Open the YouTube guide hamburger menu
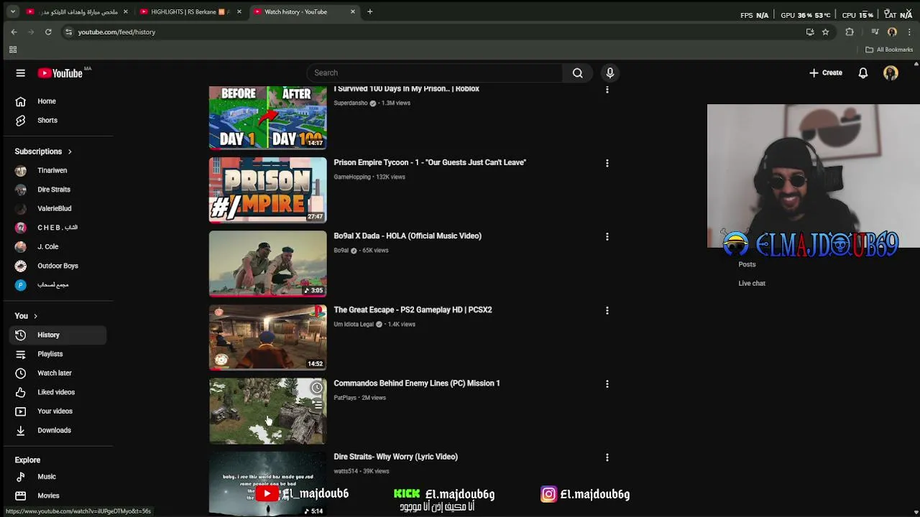Image resolution: width=920 pixels, height=517 pixels. pyautogui.click(x=21, y=73)
